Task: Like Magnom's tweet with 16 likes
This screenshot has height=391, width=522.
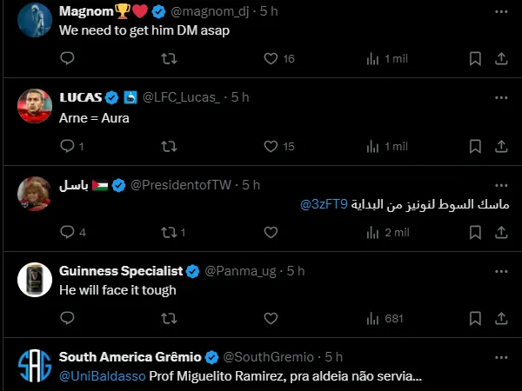Action: coord(271,58)
